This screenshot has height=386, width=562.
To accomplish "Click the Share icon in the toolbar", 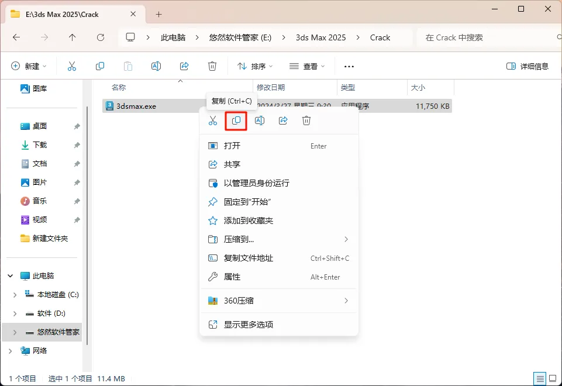I will (x=184, y=66).
